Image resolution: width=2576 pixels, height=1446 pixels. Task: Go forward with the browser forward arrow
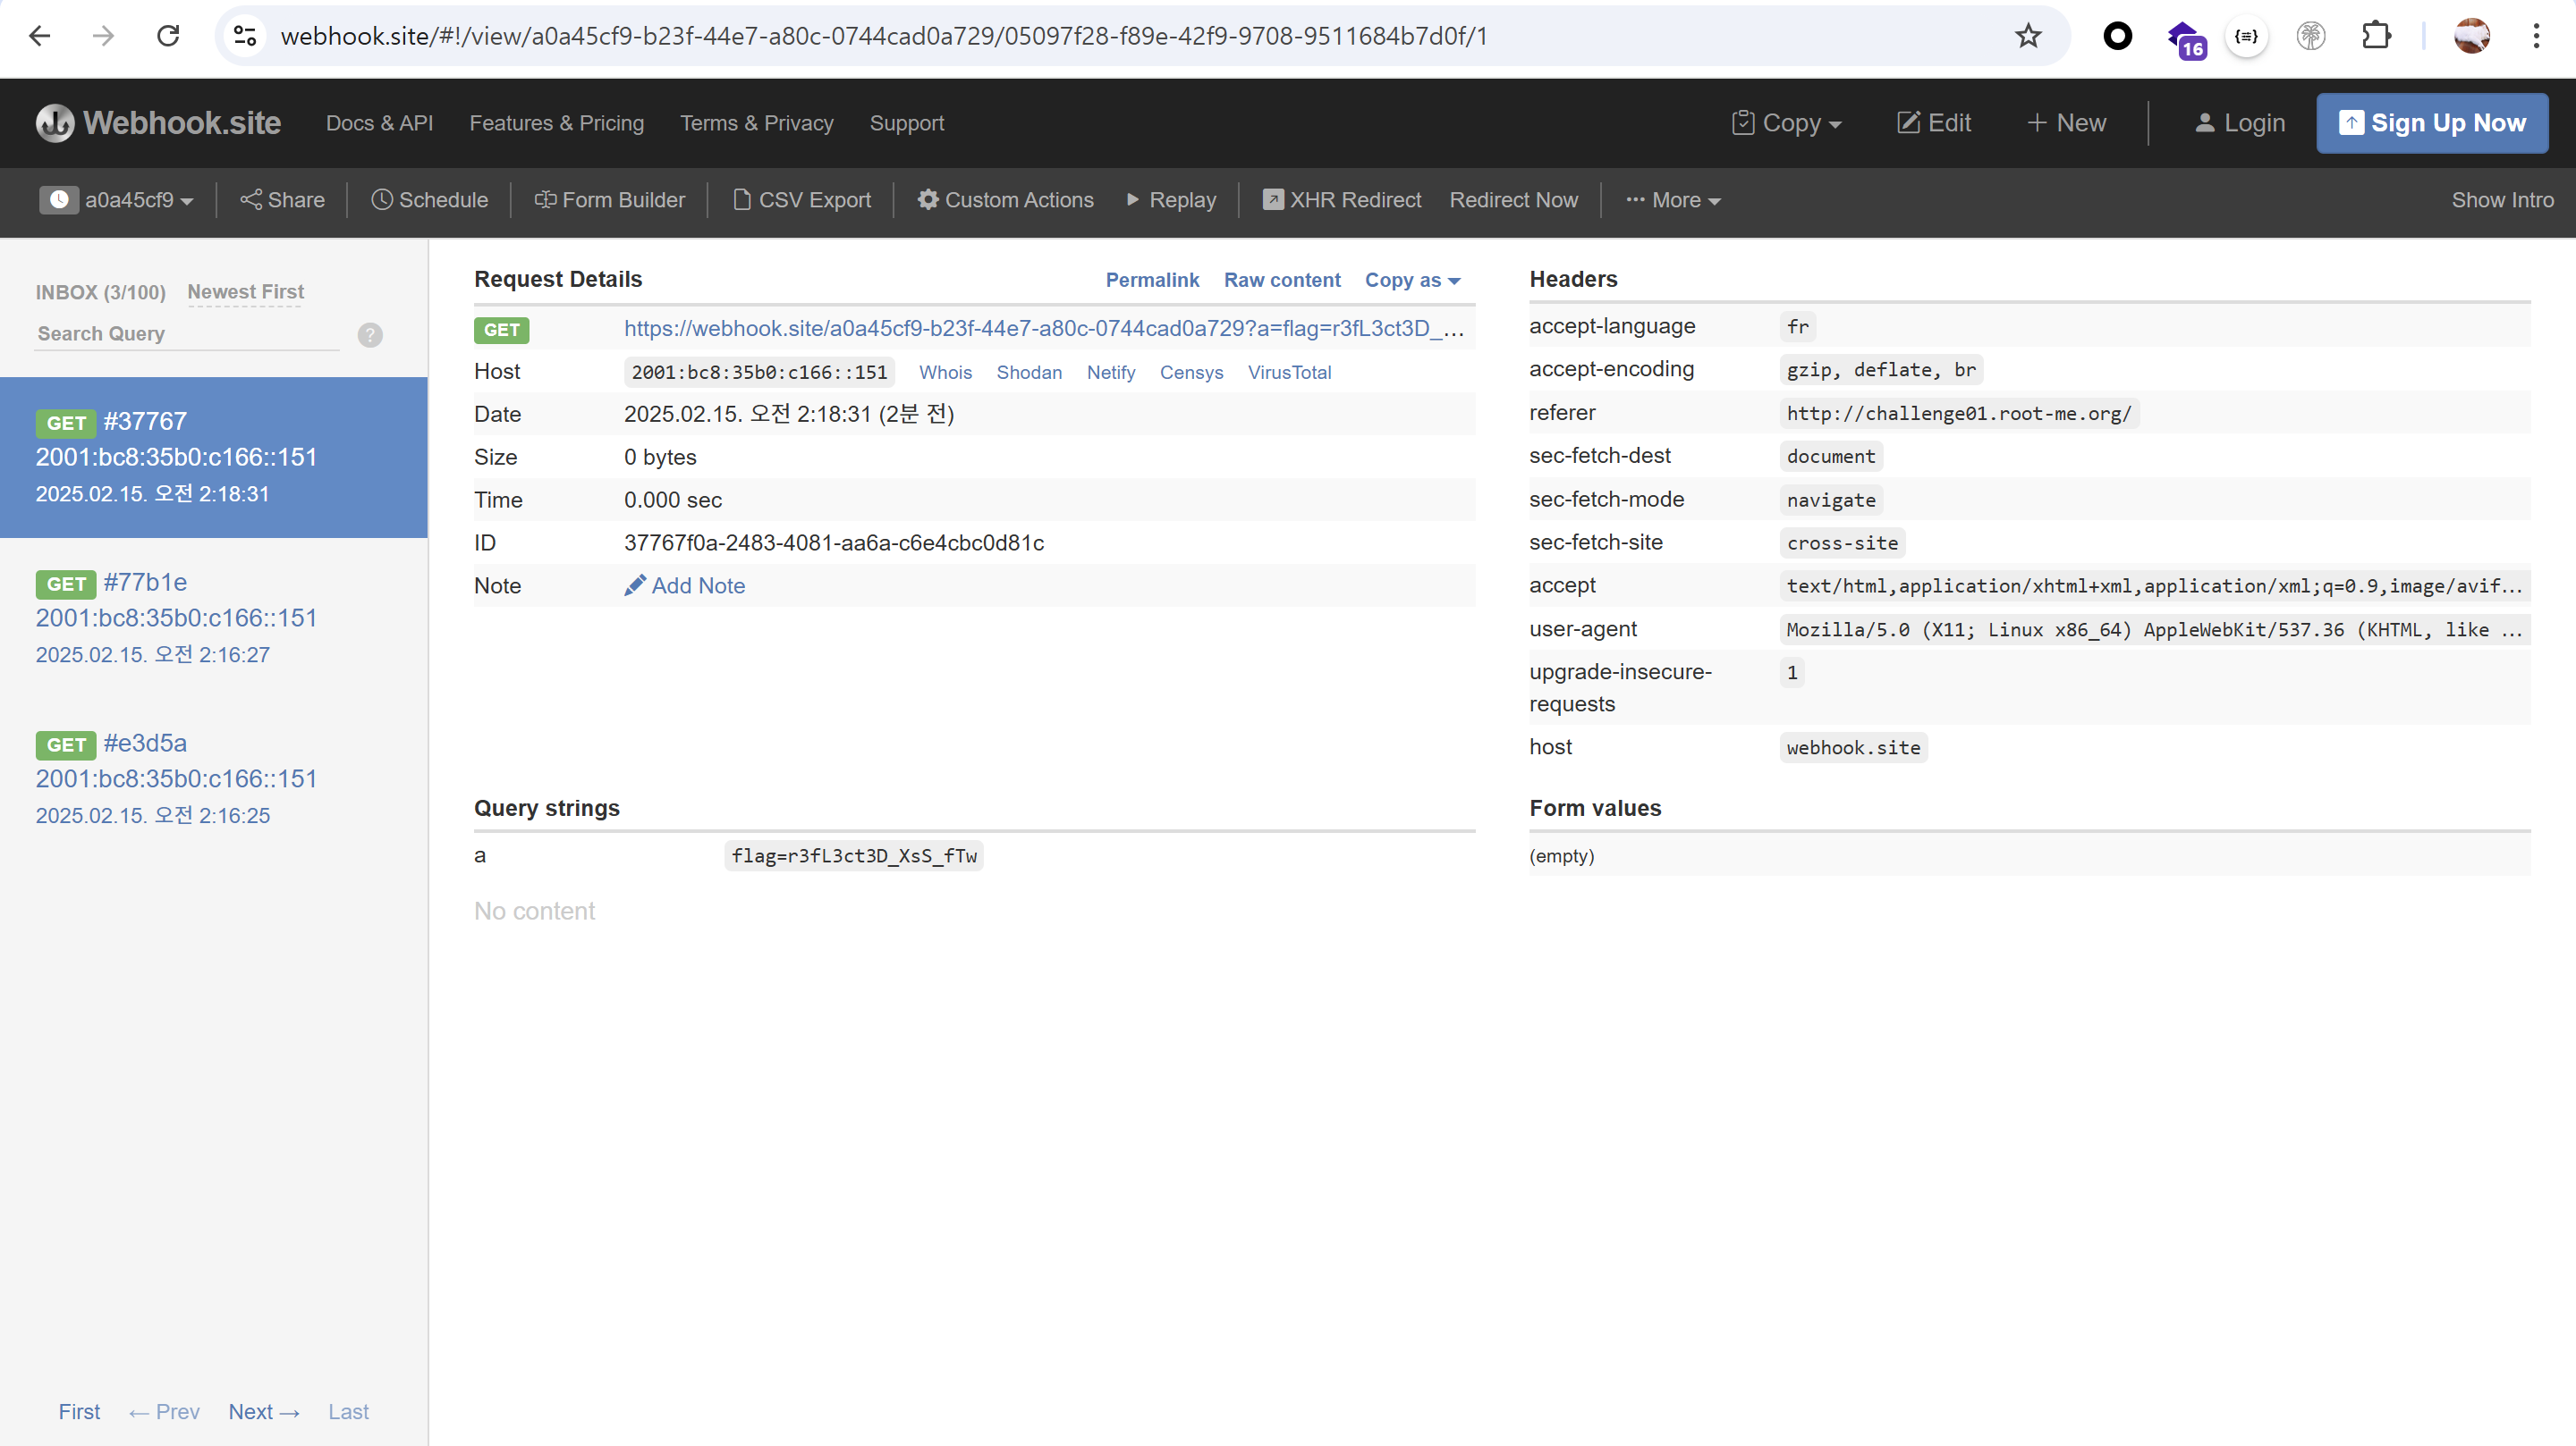103,36
